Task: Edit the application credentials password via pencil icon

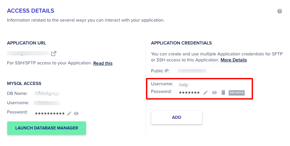Action: coord(206,93)
